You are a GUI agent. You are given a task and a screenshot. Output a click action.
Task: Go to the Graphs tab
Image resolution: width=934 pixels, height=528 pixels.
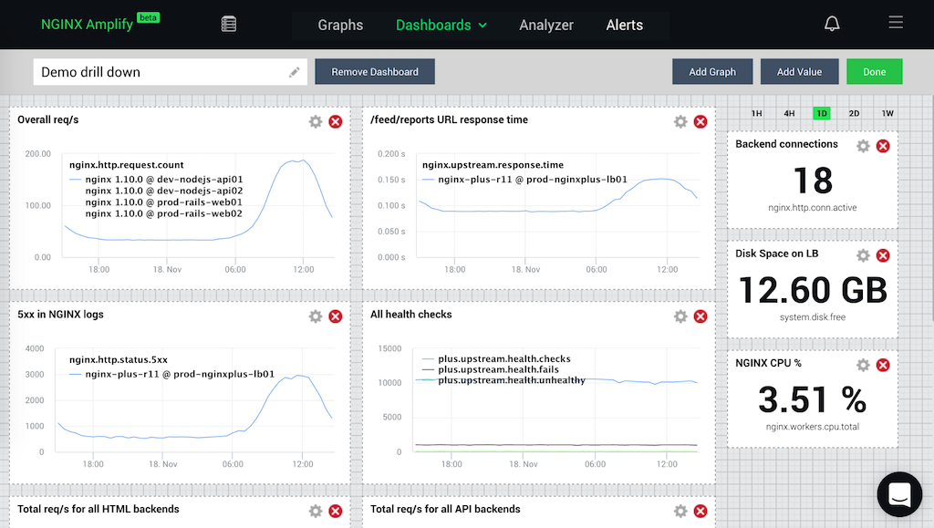[x=340, y=26]
